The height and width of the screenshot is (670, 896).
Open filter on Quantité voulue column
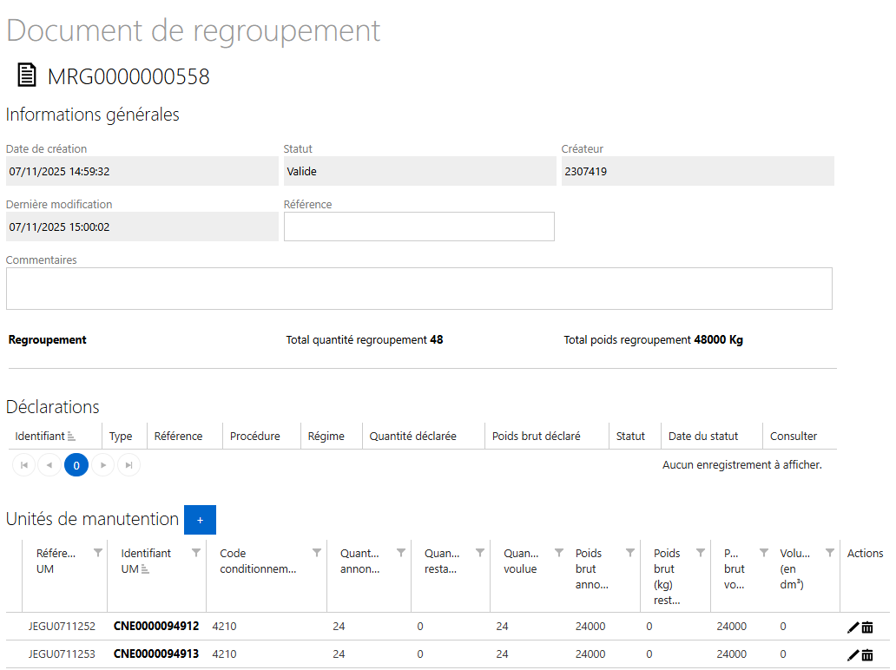pyautogui.click(x=558, y=553)
